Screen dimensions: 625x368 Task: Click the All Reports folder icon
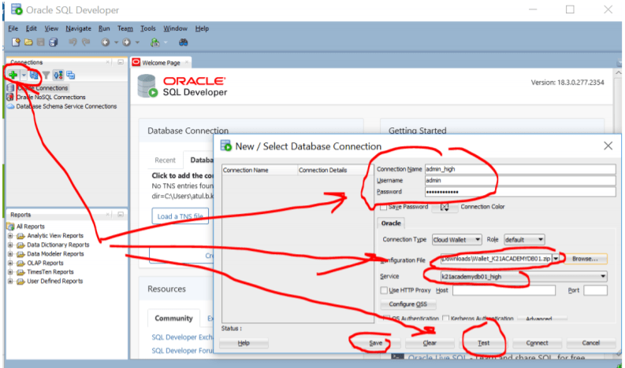point(11,226)
